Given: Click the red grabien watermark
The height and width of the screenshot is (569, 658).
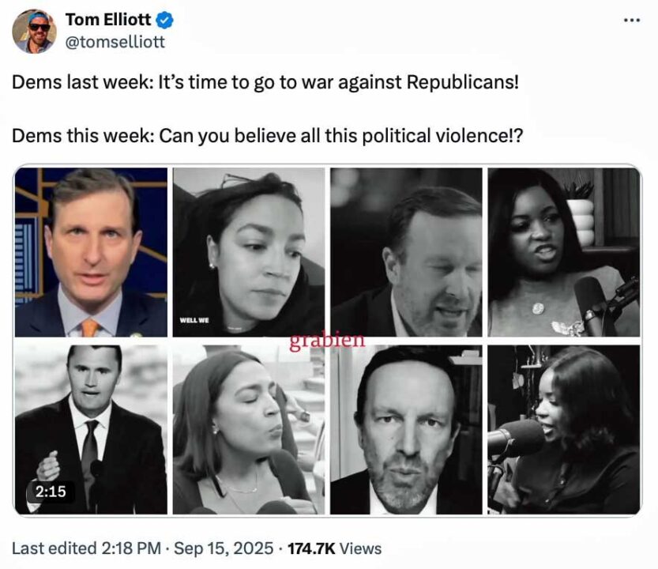Looking at the screenshot, I should 327,341.
